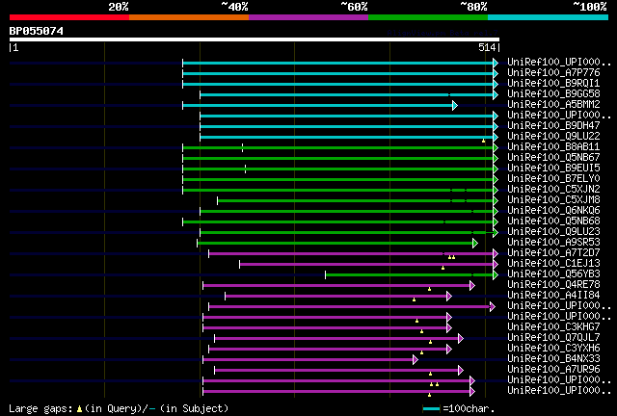Select the purple alignment bar for C1EJ13
Viewport: 617px width, 416px height.
[368, 265]
